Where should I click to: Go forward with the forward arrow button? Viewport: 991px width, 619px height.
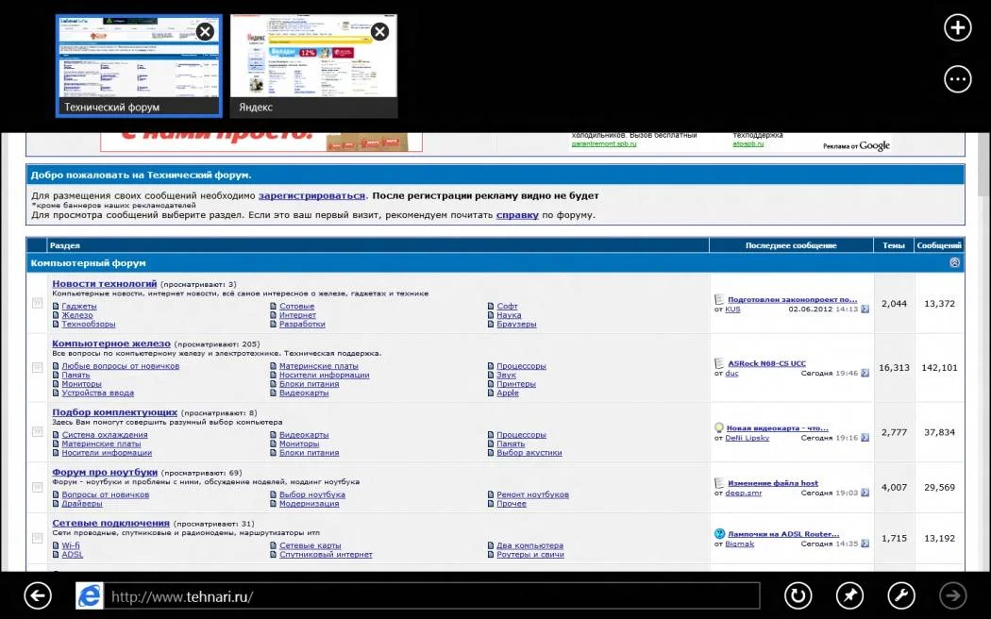point(953,595)
